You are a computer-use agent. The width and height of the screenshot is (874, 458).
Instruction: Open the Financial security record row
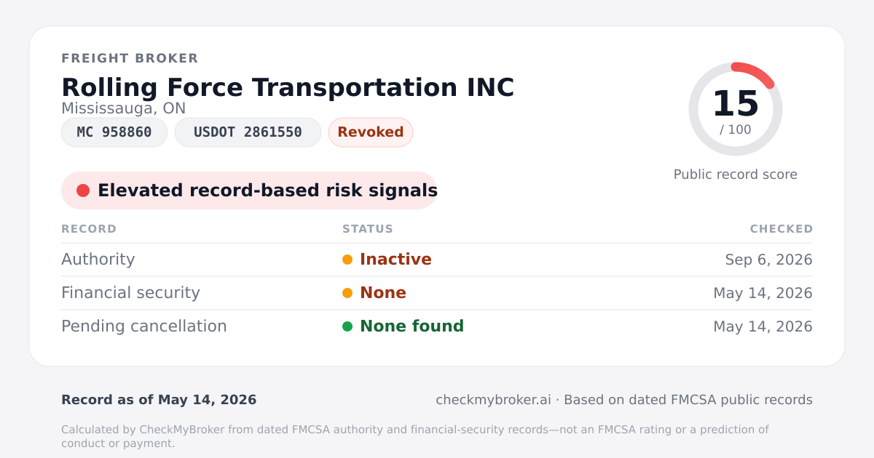point(437,293)
